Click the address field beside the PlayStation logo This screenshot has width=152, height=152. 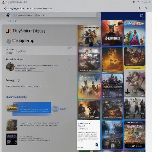(54, 15)
